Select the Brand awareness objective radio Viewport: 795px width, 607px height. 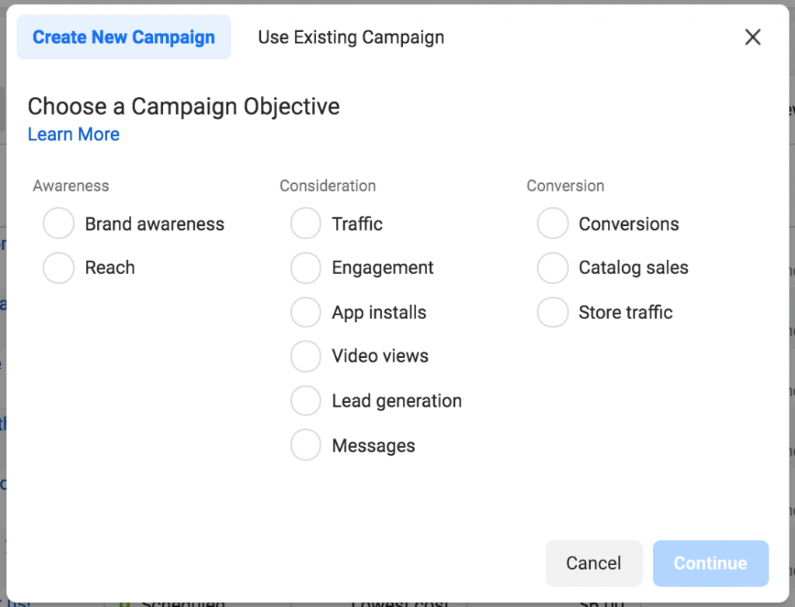59,224
